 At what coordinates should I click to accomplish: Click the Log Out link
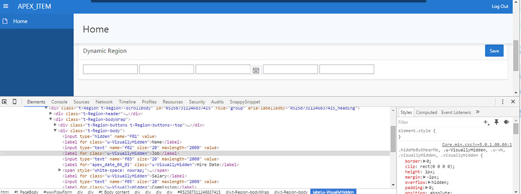point(500,7)
